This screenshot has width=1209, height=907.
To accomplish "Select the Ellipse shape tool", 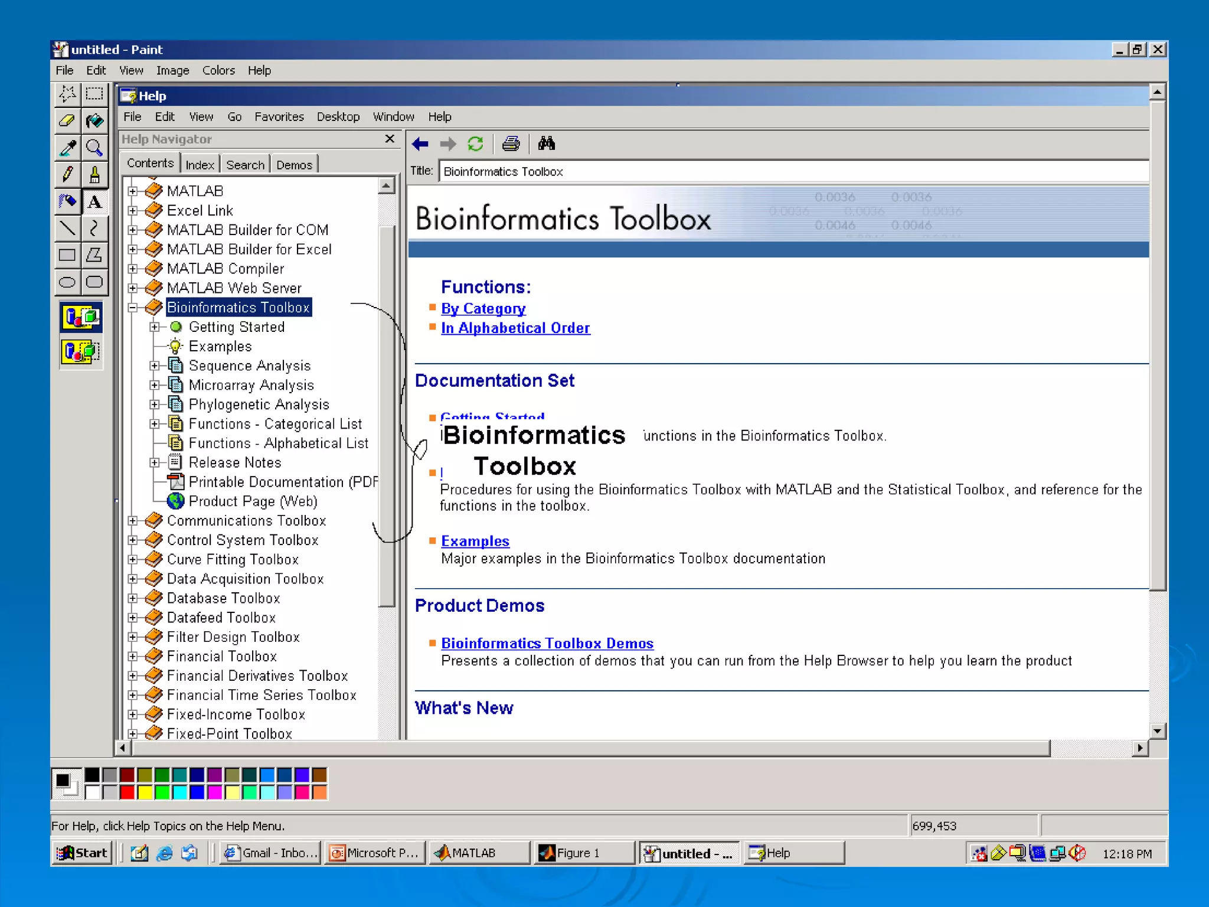I will click(x=67, y=282).
